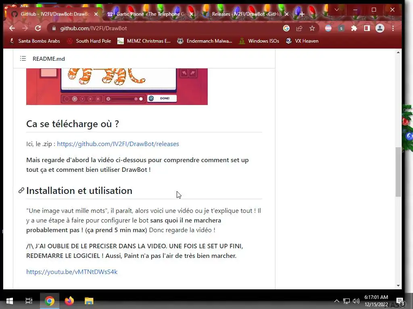This screenshot has height=309, width=413.
Task: Go back to the previous page
Action: point(12,29)
